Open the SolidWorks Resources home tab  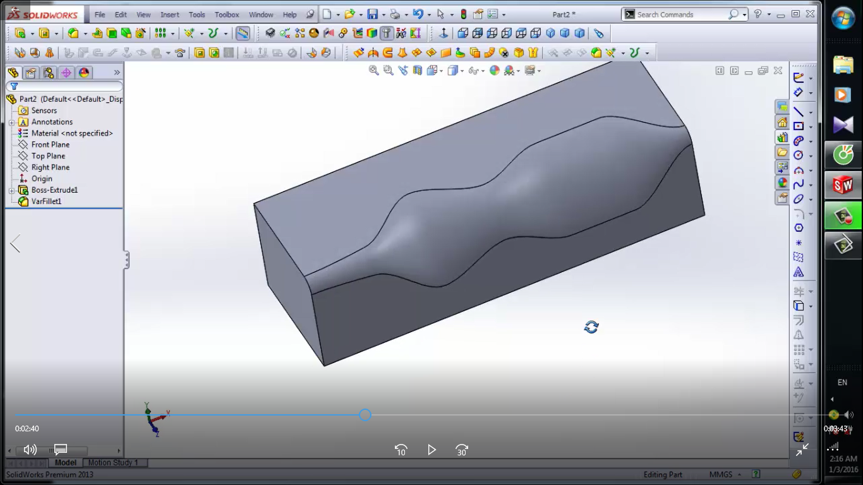click(x=783, y=122)
